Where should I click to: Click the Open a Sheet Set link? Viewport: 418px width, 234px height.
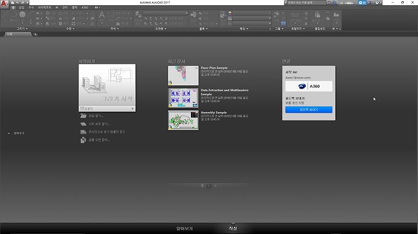pos(99,124)
